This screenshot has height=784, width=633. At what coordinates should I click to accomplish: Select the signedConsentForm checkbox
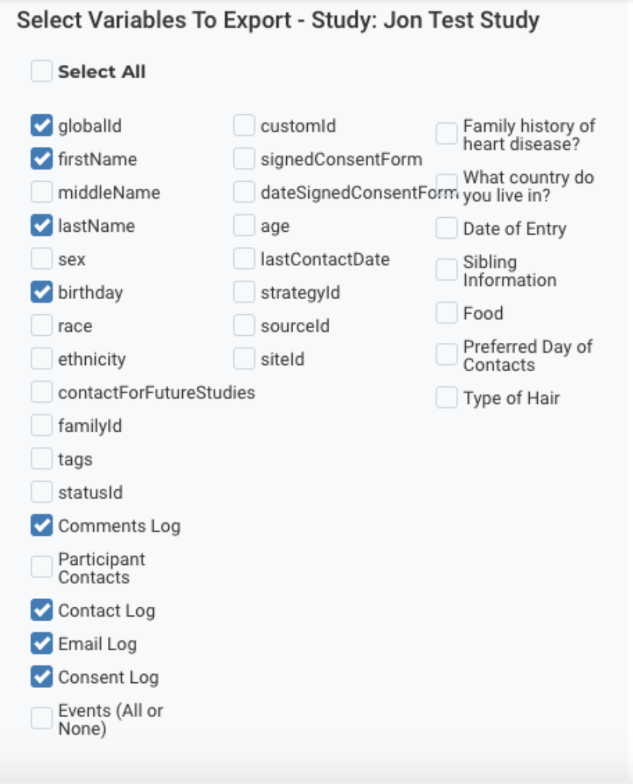point(244,159)
